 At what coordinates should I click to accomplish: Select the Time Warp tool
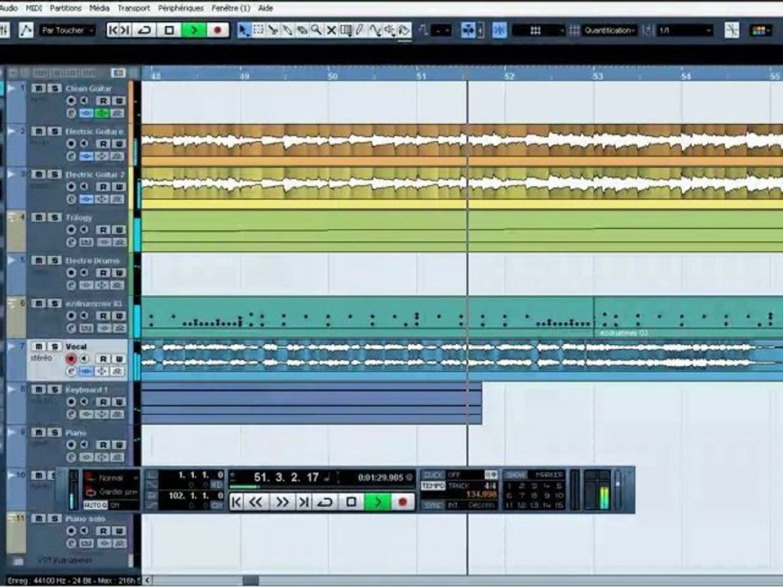[x=346, y=30]
